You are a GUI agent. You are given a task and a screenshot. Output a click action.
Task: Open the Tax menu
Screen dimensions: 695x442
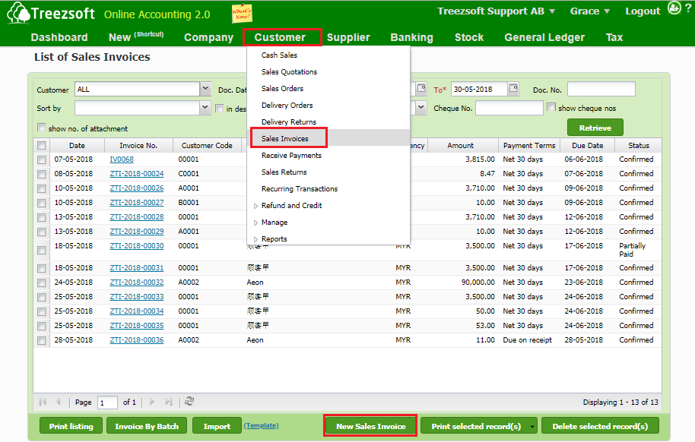coord(614,38)
